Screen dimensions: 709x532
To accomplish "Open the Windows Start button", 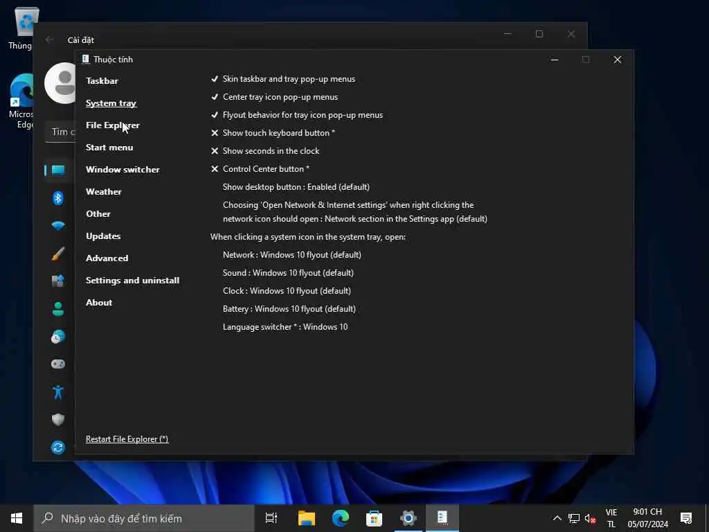I will 17,518.
